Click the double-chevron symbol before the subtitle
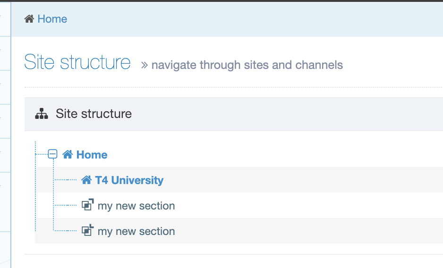The height and width of the screenshot is (268, 443). pyautogui.click(x=145, y=65)
